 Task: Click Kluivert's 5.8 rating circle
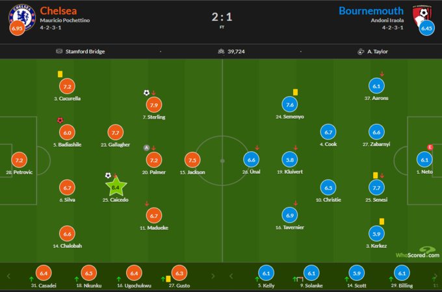point(289,160)
